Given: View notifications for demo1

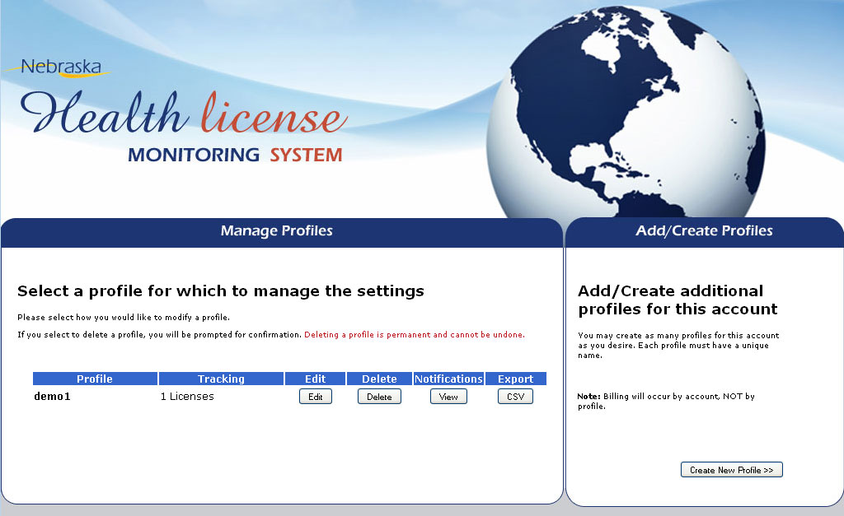Looking at the screenshot, I should coord(448,397).
